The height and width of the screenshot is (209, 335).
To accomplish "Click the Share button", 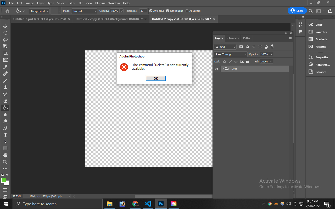I will (x=297, y=11).
